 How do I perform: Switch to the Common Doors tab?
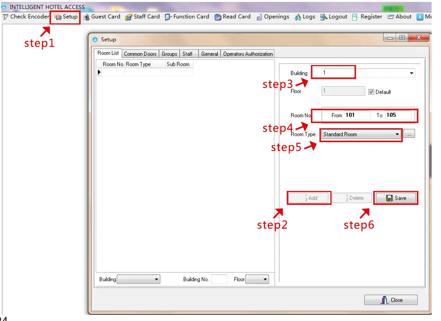[140, 54]
